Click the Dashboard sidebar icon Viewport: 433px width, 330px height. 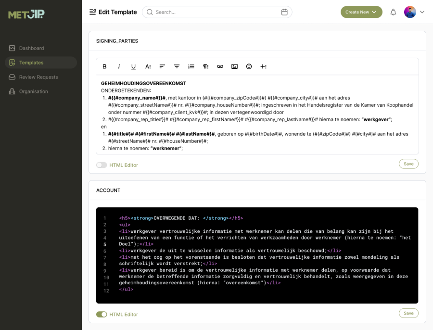click(12, 48)
